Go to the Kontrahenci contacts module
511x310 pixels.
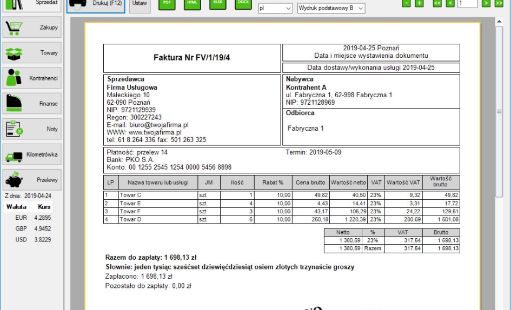(32, 78)
